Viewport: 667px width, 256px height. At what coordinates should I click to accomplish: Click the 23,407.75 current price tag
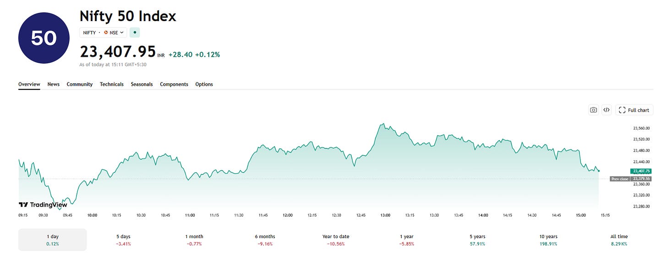(642, 171)
